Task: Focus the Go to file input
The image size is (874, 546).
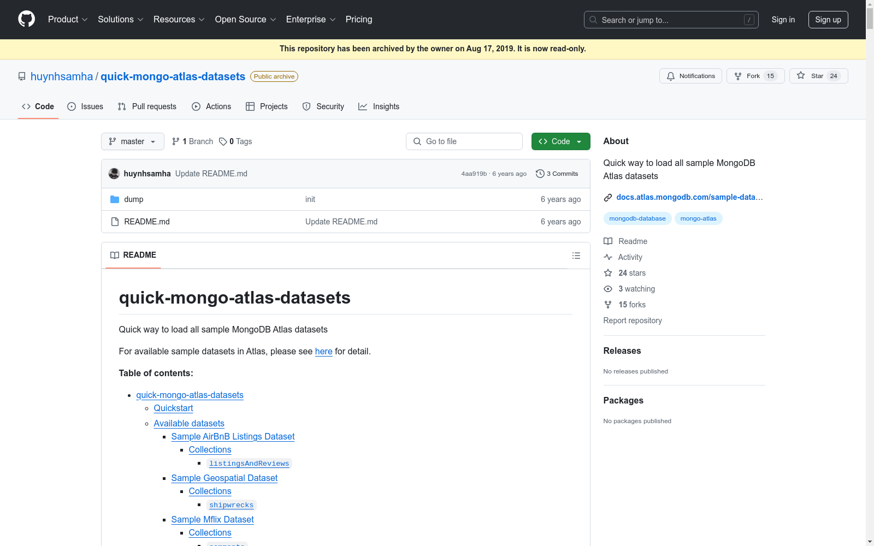Action: point(464,141)
